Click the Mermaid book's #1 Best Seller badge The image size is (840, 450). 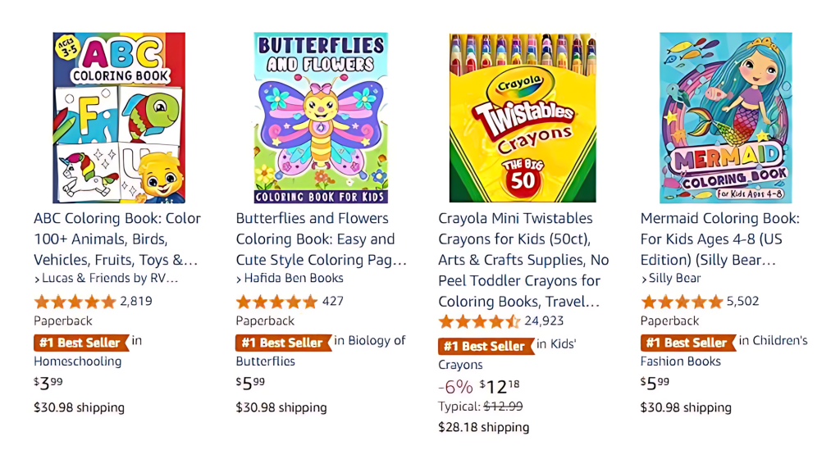pos(687,343)
